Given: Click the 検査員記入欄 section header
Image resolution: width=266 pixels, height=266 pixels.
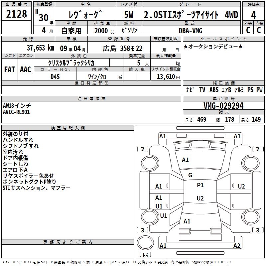Looking at the screenshot, I should (68, 128).
